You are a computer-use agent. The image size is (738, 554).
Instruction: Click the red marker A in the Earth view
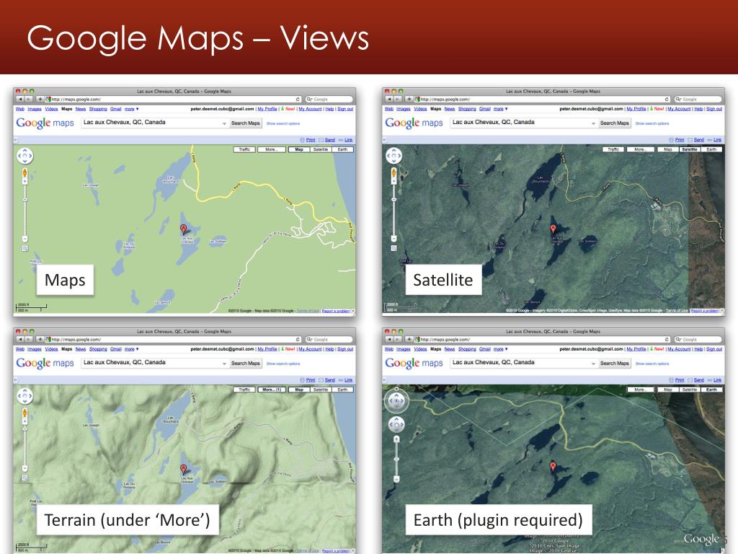(553, 467)
